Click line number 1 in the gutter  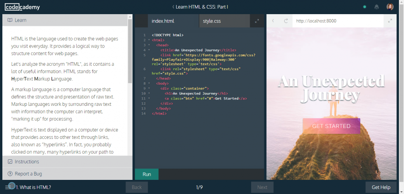coord(144,35)
